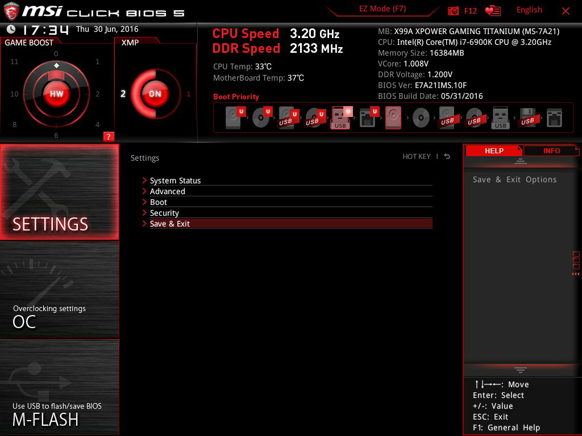Click the 'Memory Size: 16384MB' line
This screenshot has width=582, height=436.
coord(421,53)
